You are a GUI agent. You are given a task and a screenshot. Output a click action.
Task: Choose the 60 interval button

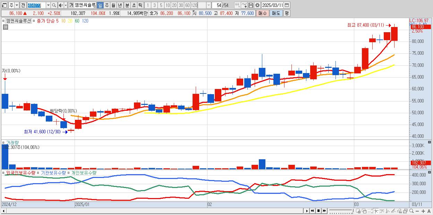click(187, 5)
